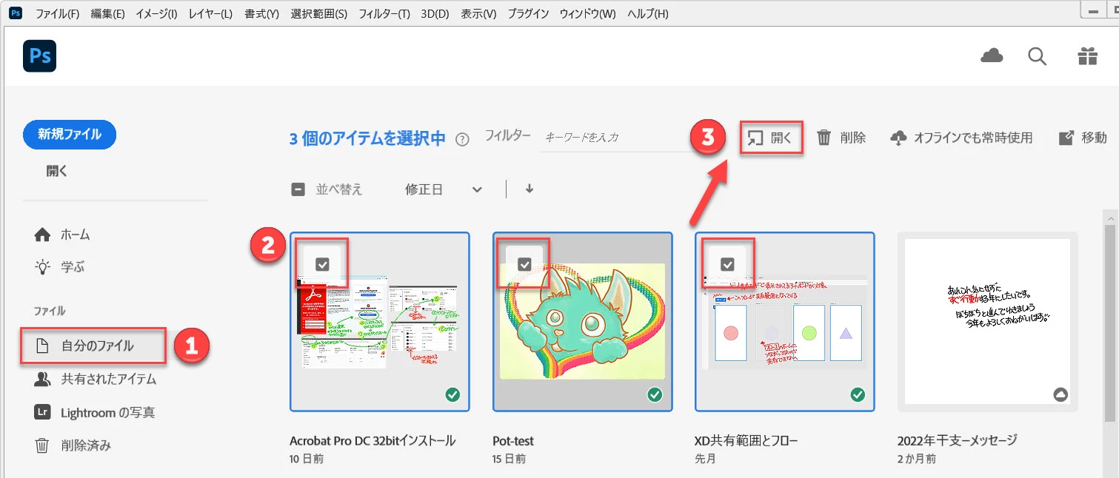Click the Acrobat Pro DC 32bitインストール thumbnail
This screenshot has height=478, width=1119.
click(x=380, y=321)
